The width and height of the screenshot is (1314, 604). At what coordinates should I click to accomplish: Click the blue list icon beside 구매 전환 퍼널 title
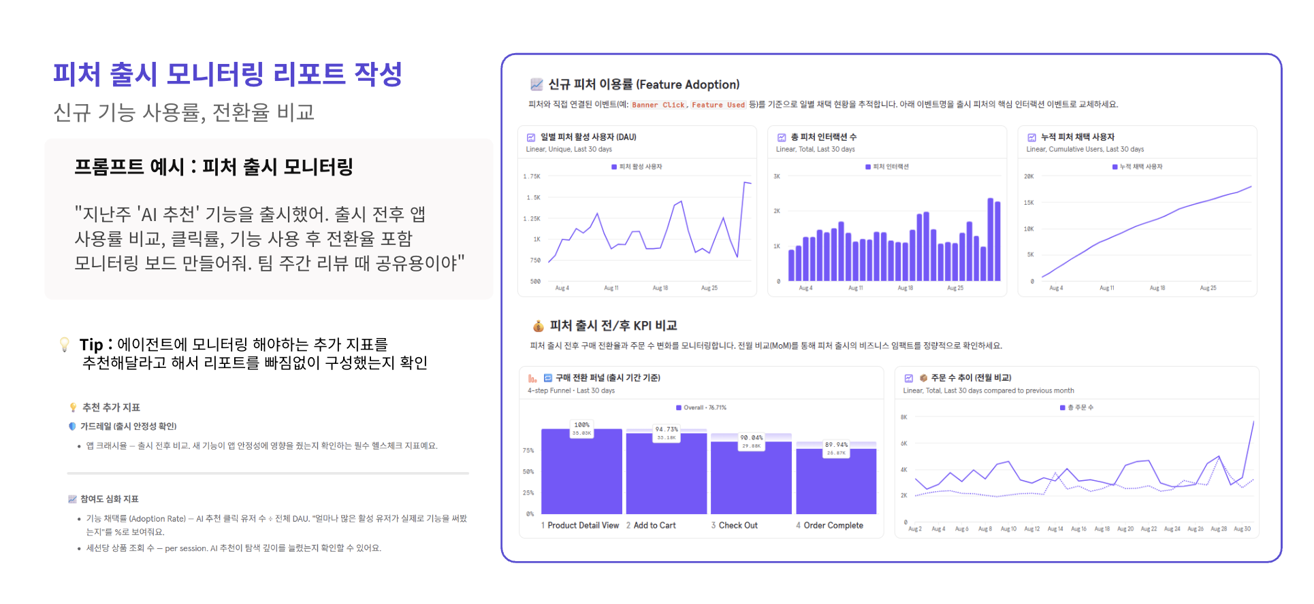pos(548,377)
